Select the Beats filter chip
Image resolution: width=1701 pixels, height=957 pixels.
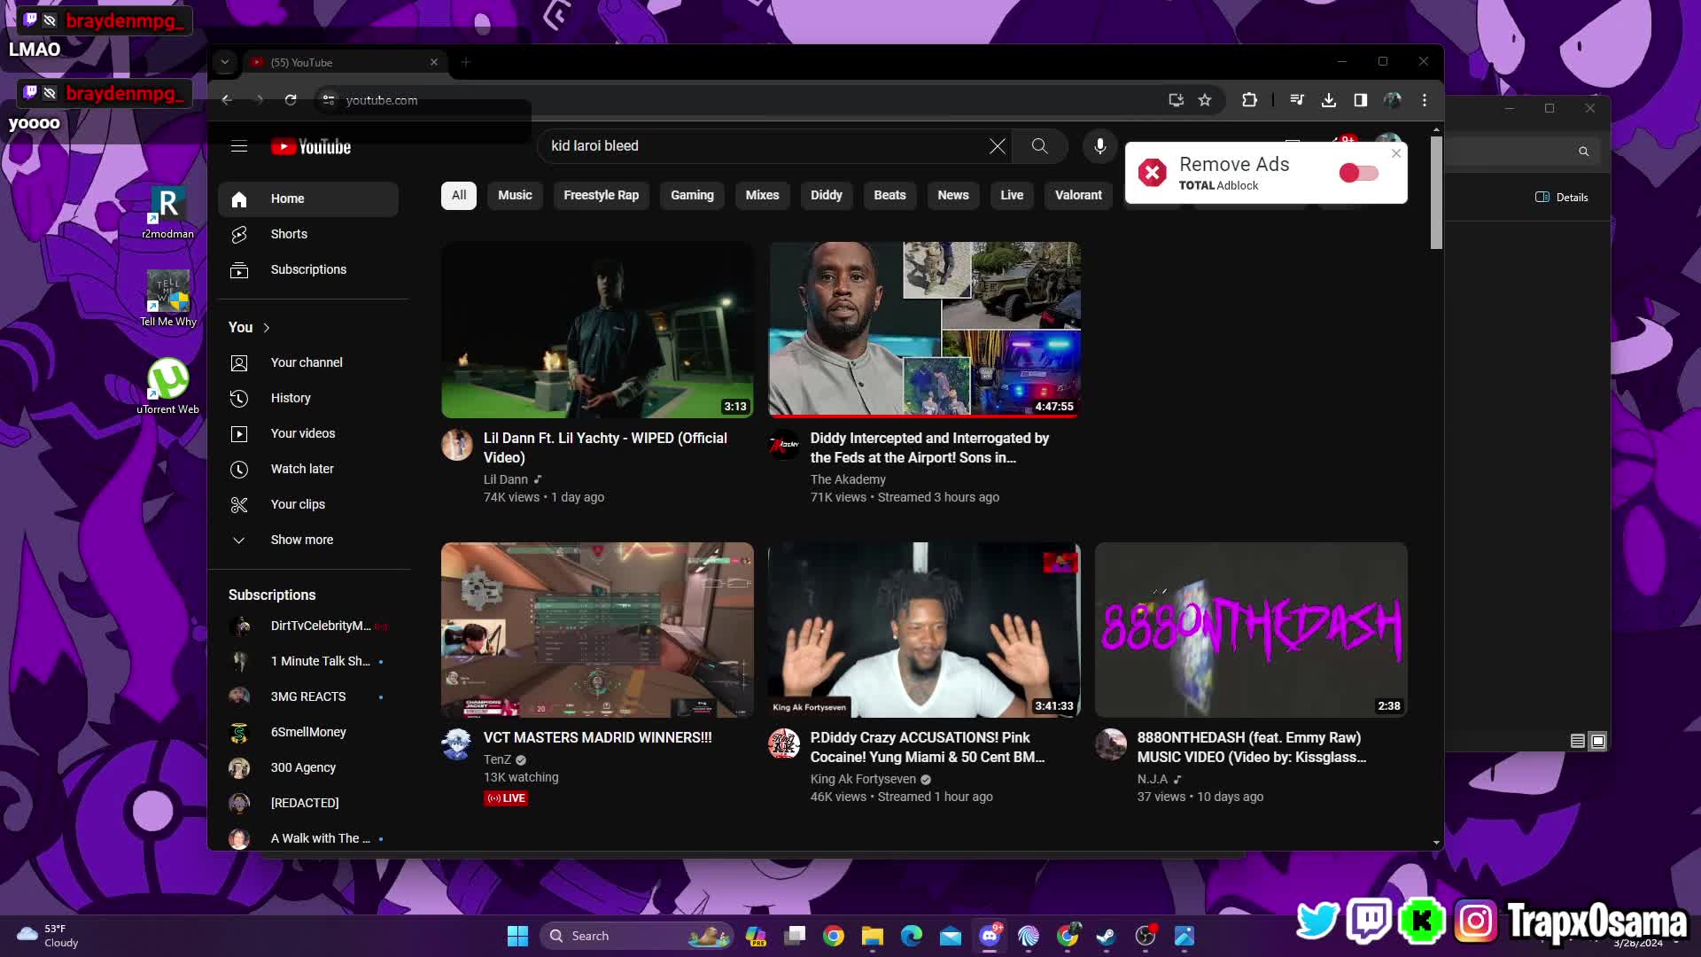click(x=889, y=196)
